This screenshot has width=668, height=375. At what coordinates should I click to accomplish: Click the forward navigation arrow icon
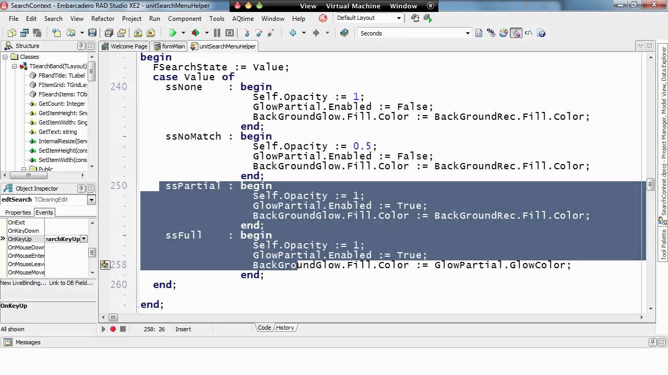[316, 33]
